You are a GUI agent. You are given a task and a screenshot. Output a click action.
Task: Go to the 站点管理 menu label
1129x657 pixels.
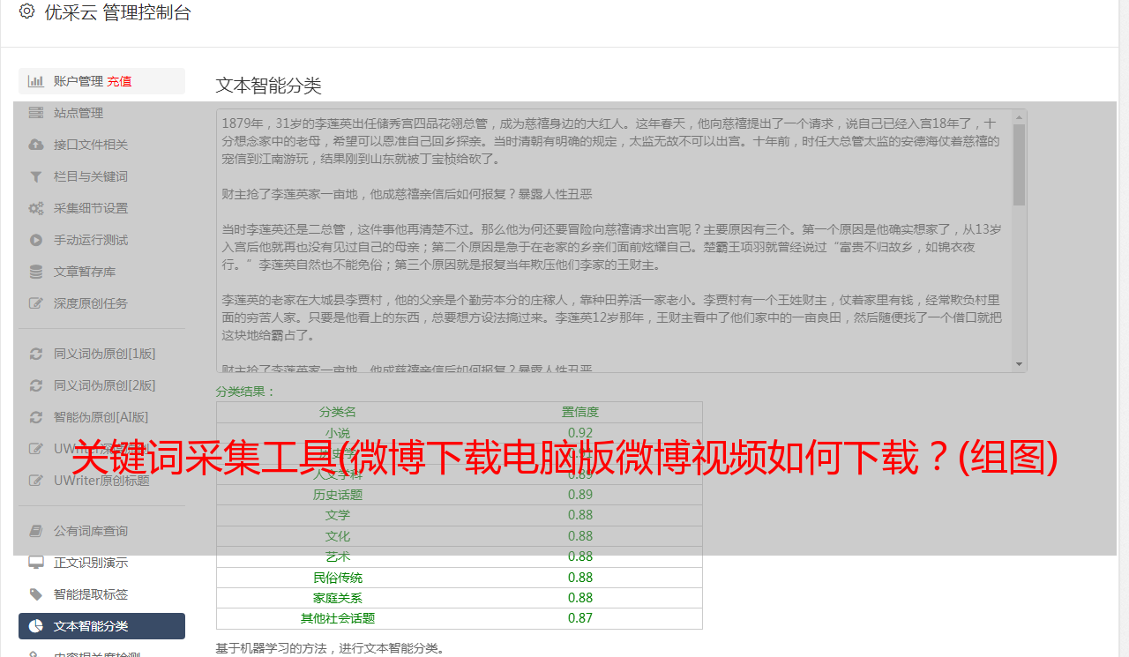79,113
